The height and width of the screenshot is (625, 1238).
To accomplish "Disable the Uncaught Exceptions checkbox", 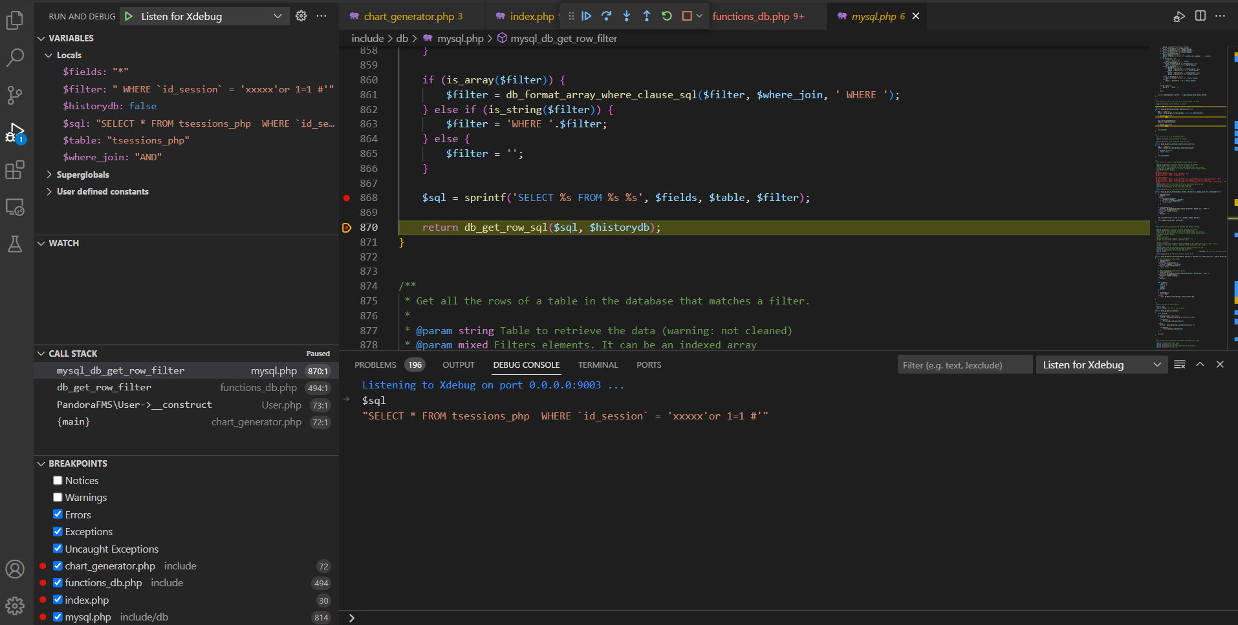I will 58,549.
